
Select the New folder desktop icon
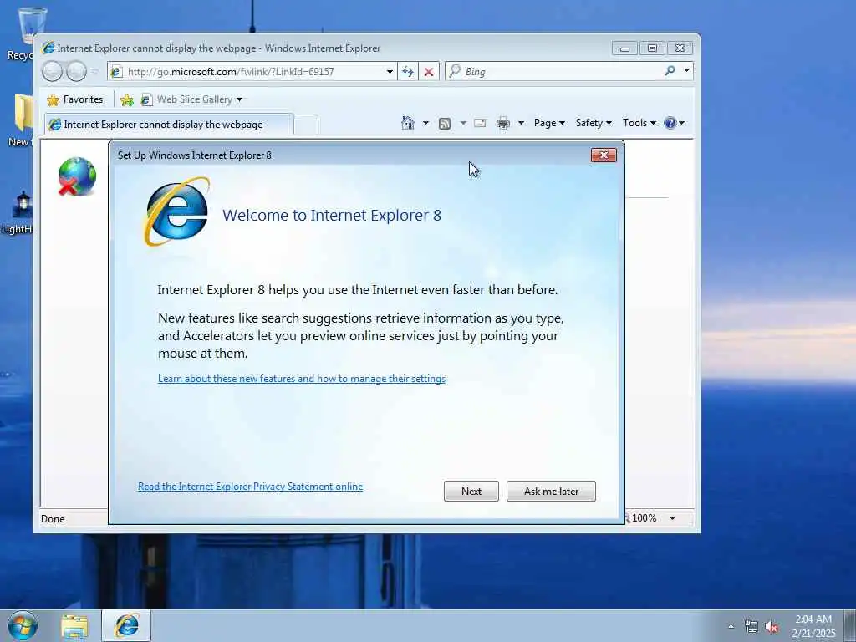coord(21,120)
